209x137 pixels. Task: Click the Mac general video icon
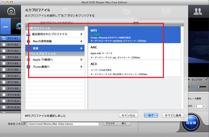tap(28, 41)
